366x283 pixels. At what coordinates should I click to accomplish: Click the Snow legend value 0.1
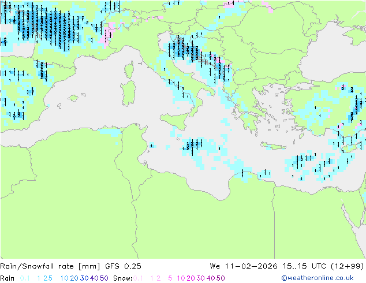pyautogui.click(x=138, y=278)
